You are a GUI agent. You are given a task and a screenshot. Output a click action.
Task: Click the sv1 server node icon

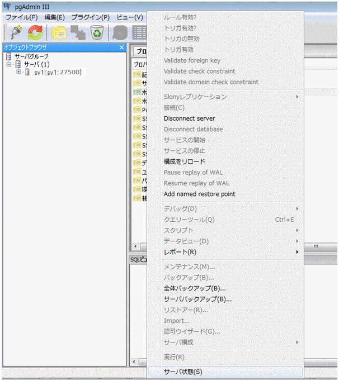coord(27,72)
